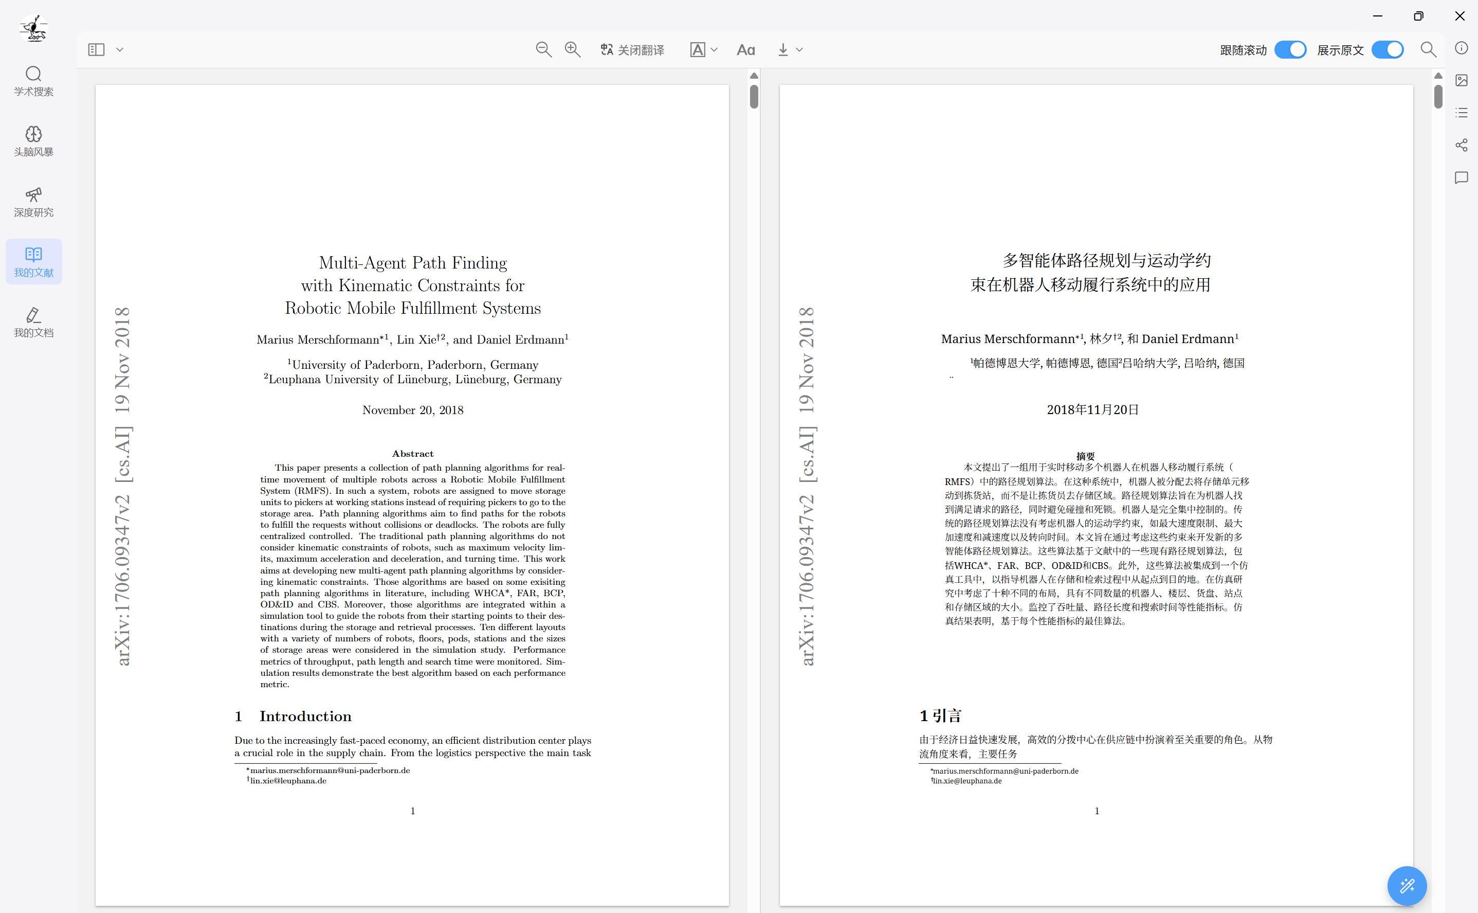Click the zoom out magnifier icon
This screenshot has width=1478, height=913.
point(543,49)
